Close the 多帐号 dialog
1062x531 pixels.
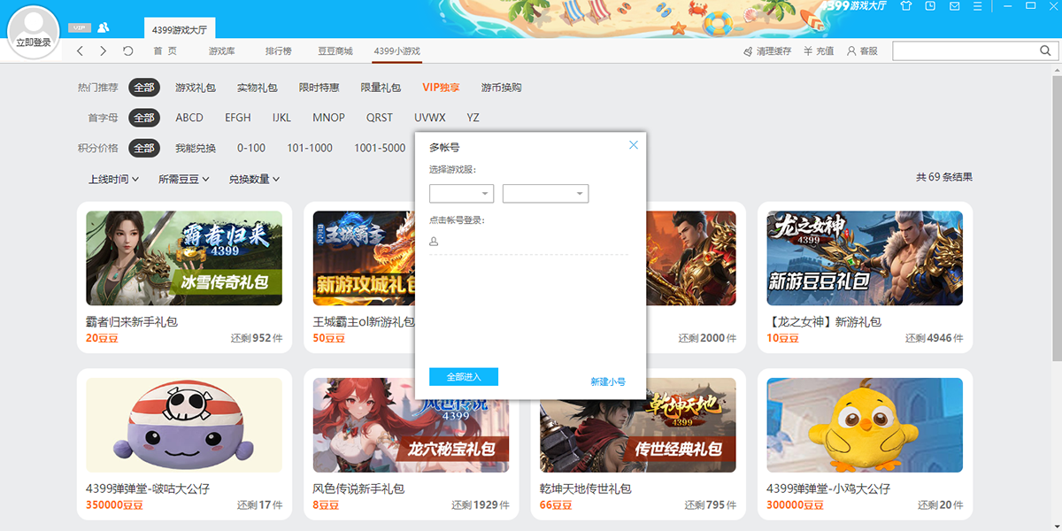[x=633, y=145]
